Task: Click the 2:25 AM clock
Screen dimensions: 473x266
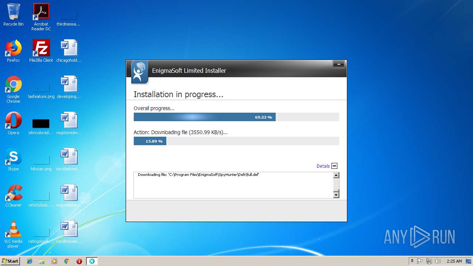Action: click(x=454, y=261)
